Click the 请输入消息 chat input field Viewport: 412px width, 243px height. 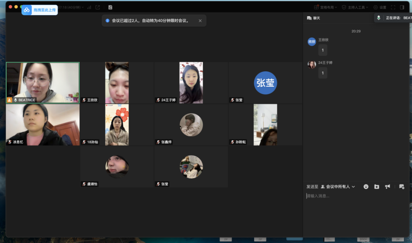[355, 196]
